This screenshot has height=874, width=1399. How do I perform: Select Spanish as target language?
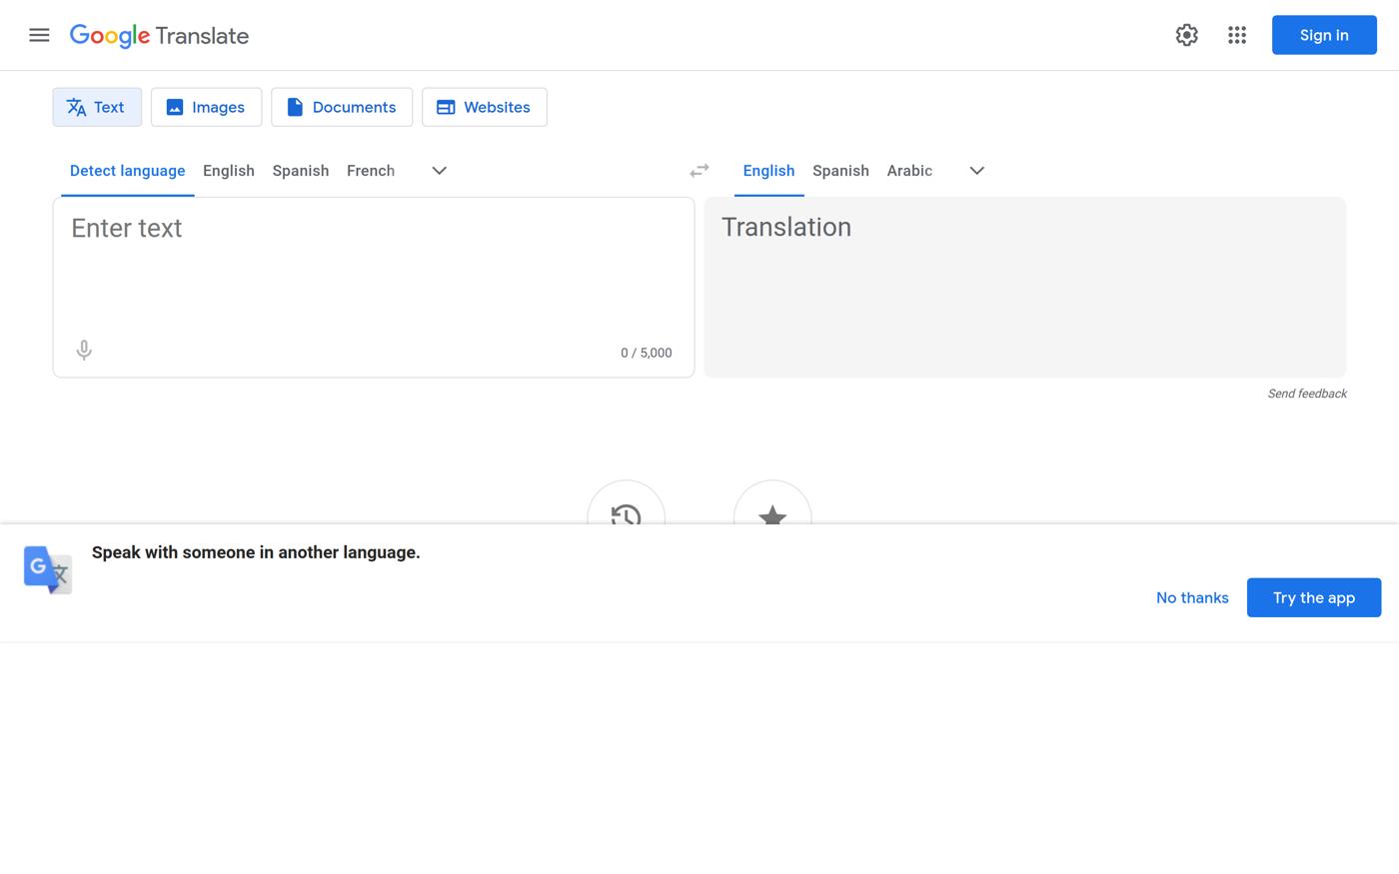pos(840,171)
